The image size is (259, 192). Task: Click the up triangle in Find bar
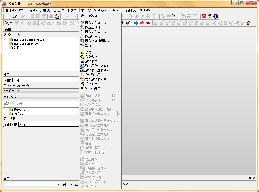point(76,184)
